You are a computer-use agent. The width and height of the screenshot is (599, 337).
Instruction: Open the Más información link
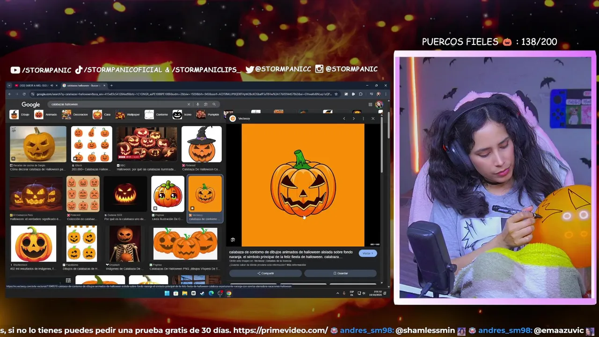coord(296,265)
